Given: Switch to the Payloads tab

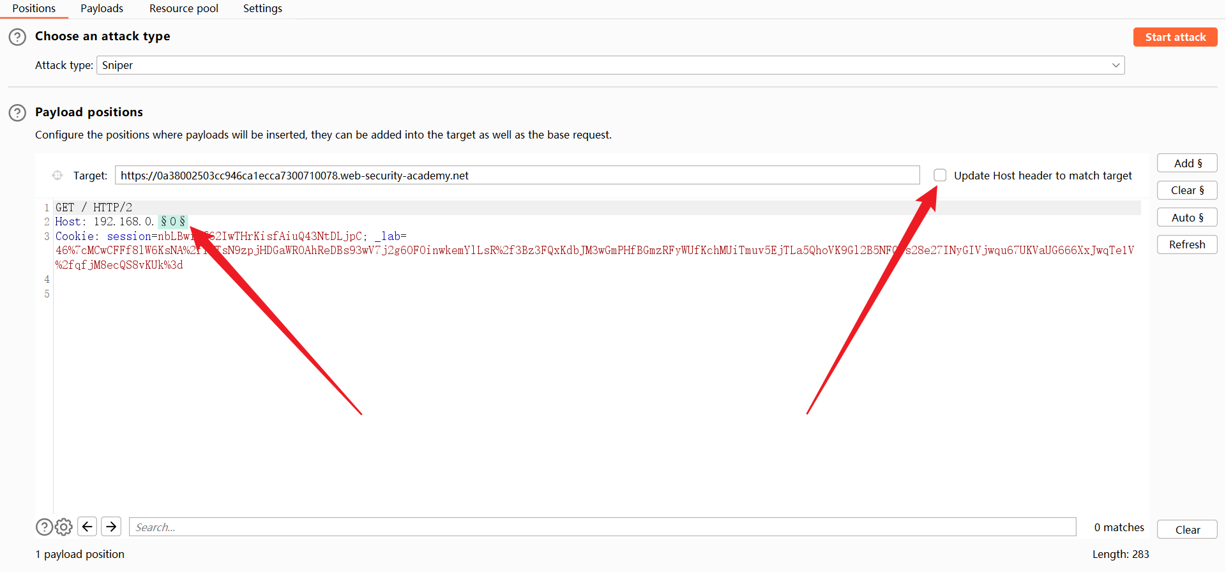Looking at the screenshot, I should tap(102, 9).
